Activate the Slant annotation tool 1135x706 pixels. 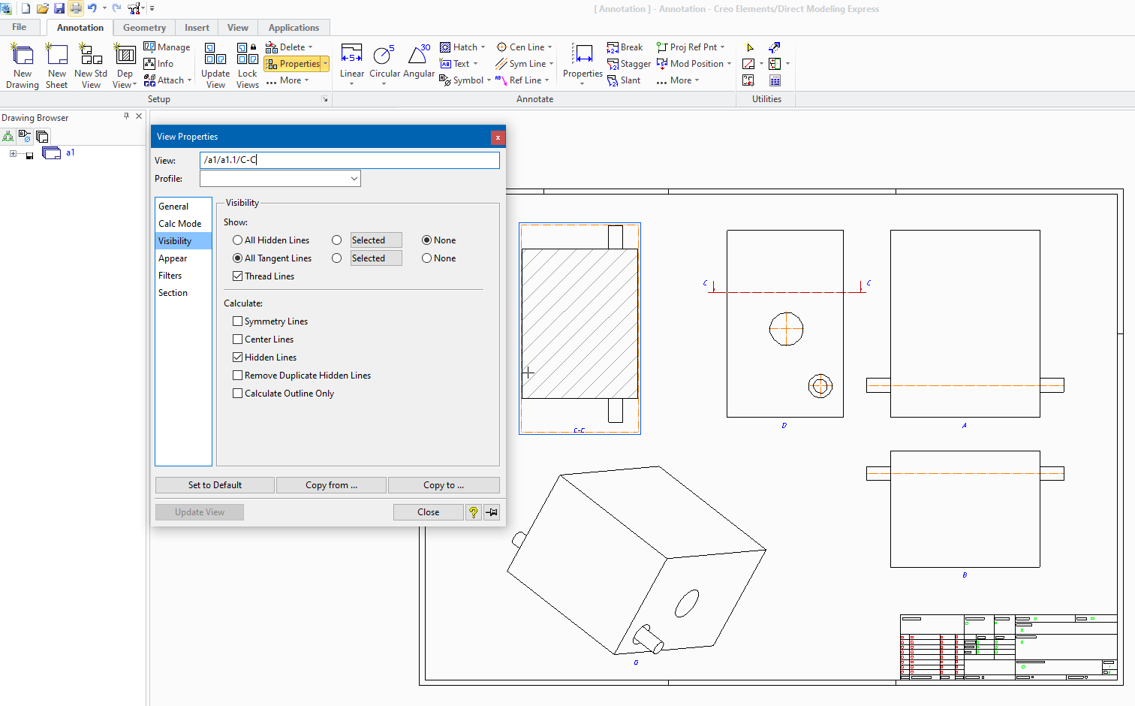coord(625,80)
